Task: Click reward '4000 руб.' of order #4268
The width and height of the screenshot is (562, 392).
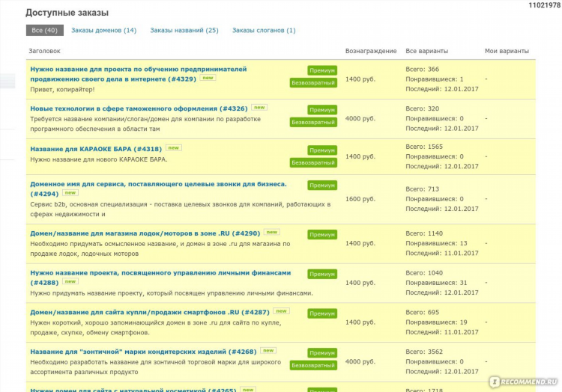Action: click(x=360, y=361)
